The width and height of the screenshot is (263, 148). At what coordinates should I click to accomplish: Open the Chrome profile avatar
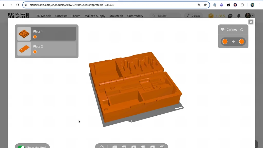pyautogui.click(x=252, y=5)
